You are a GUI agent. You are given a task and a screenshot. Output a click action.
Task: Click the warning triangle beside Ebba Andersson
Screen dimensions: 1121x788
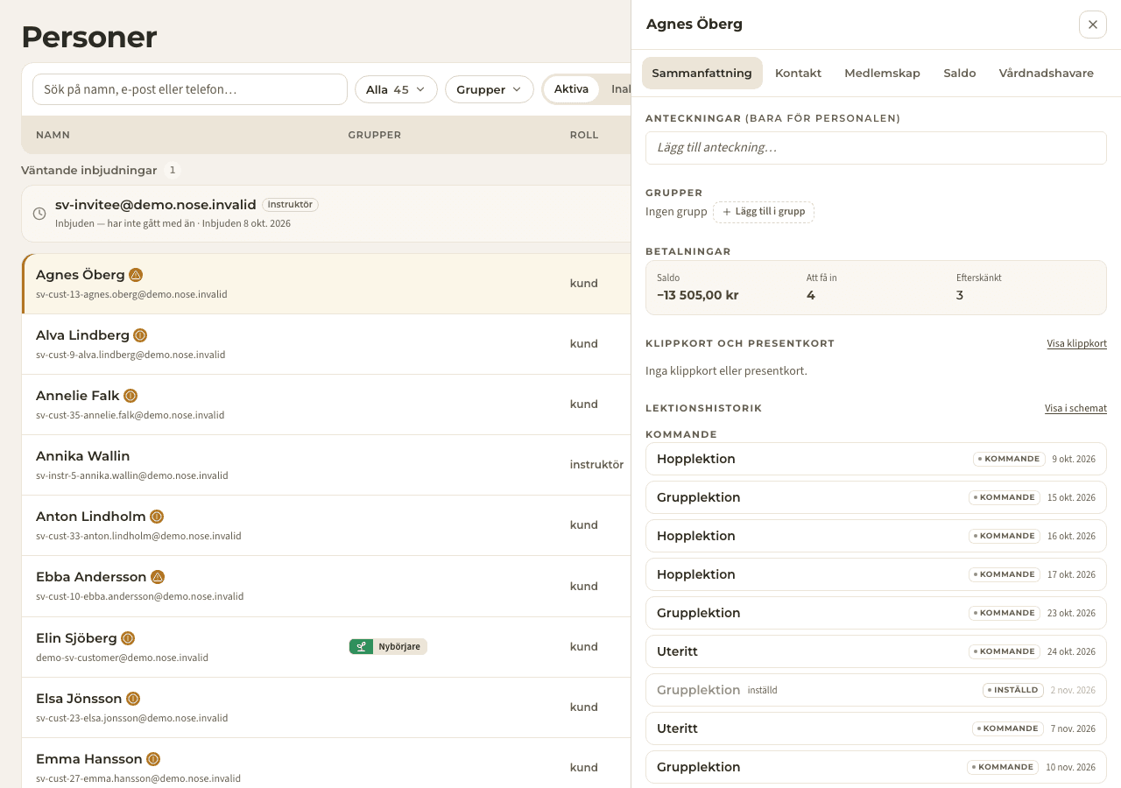click(x=158, y=577)
